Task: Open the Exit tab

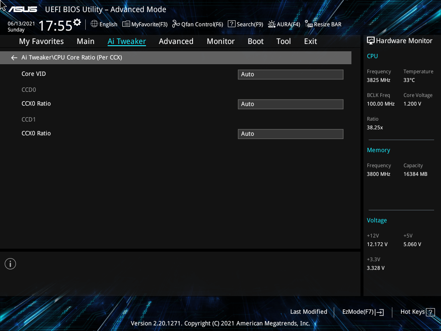Action: tap(311, 41)
